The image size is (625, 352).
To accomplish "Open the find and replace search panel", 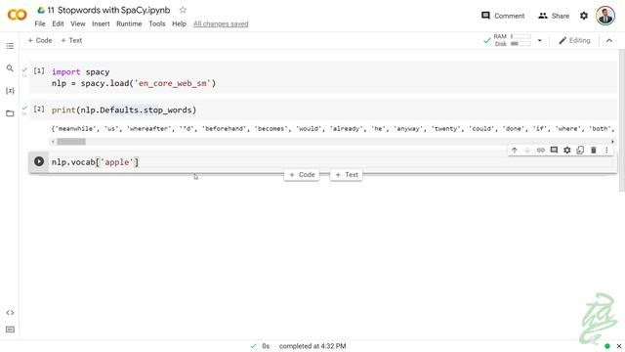I will [10, 68].
